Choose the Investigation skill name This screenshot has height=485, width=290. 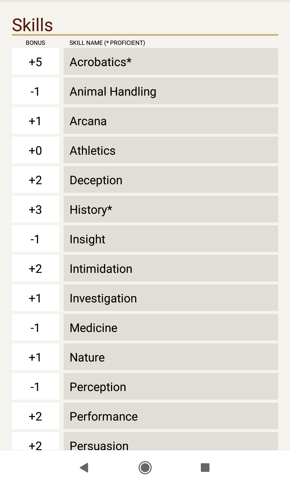[171, 298]
